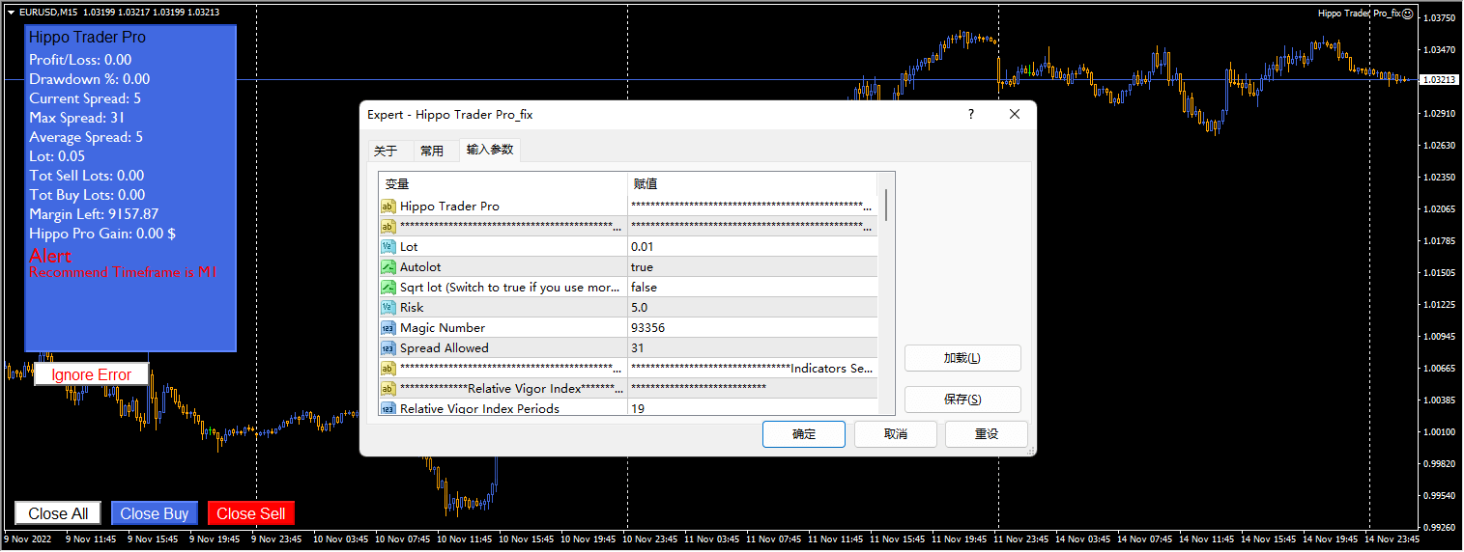Viewport: 1464px width, 552px height.
Task: Click the 加载(L) button
Action: point(962,358)
